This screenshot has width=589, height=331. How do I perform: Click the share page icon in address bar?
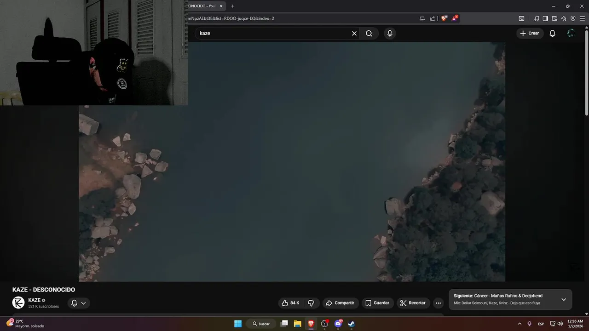click(x=433, y=18)
